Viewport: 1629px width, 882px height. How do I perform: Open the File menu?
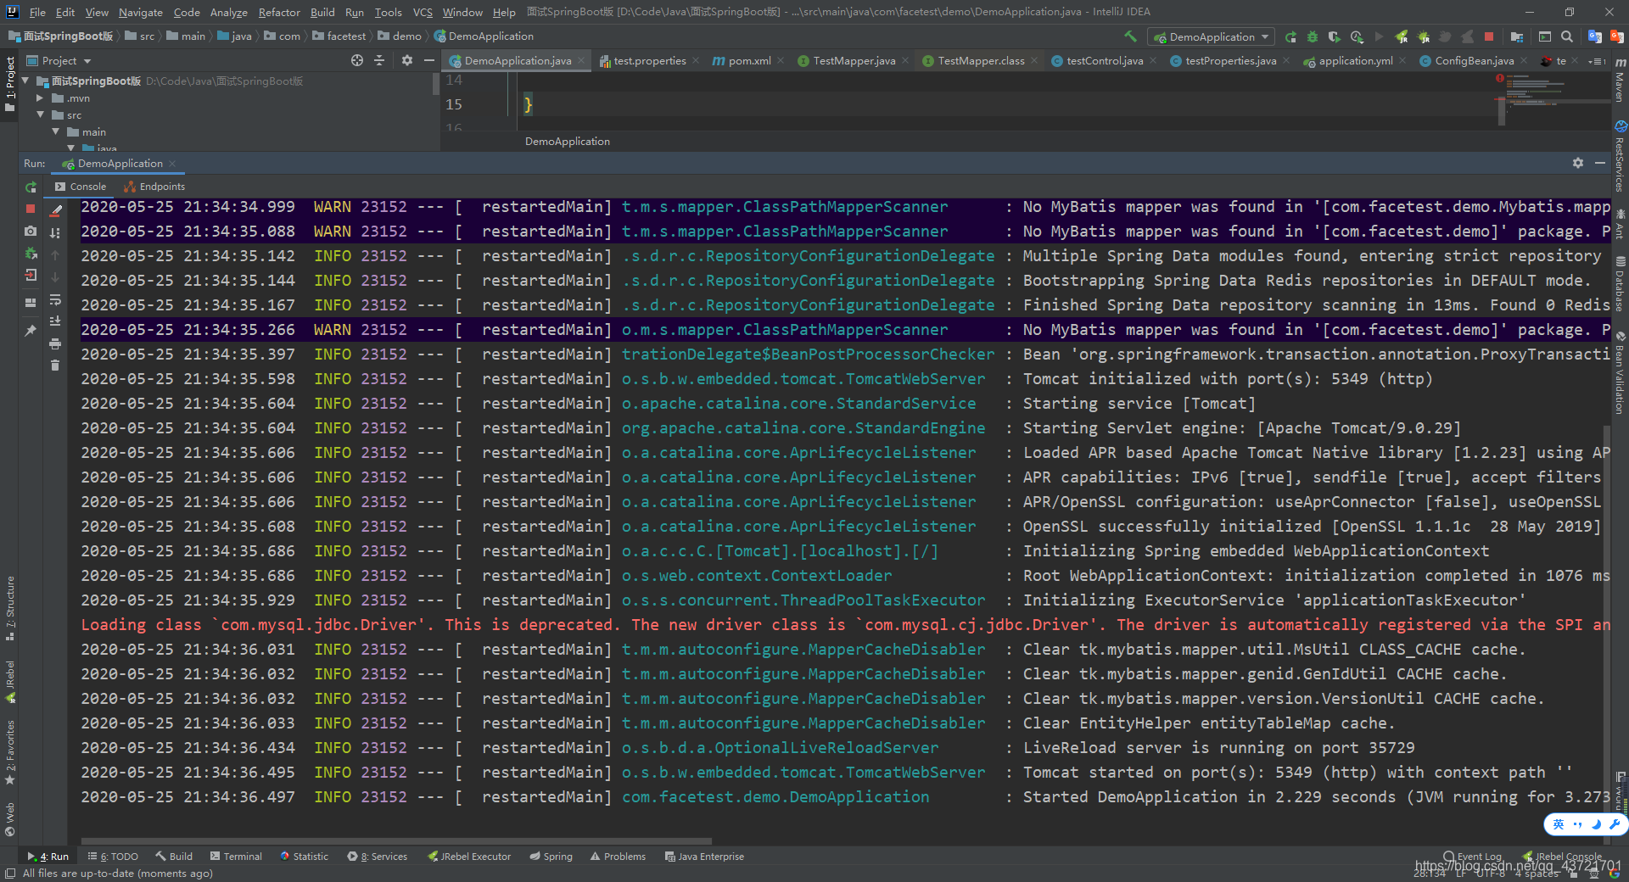[x=37, y=12]
